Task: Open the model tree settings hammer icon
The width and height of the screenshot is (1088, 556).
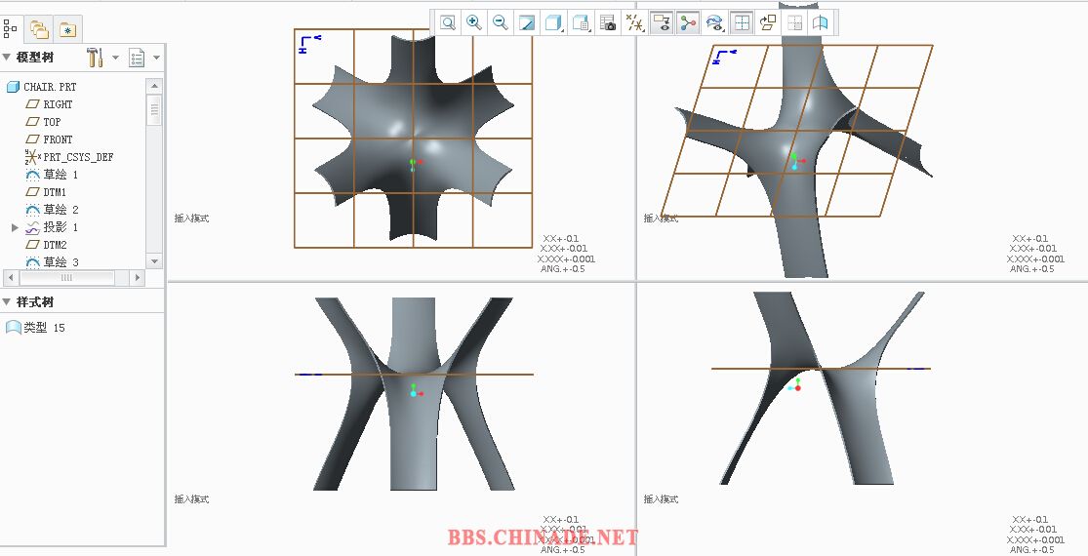Action: coord(96,58)
